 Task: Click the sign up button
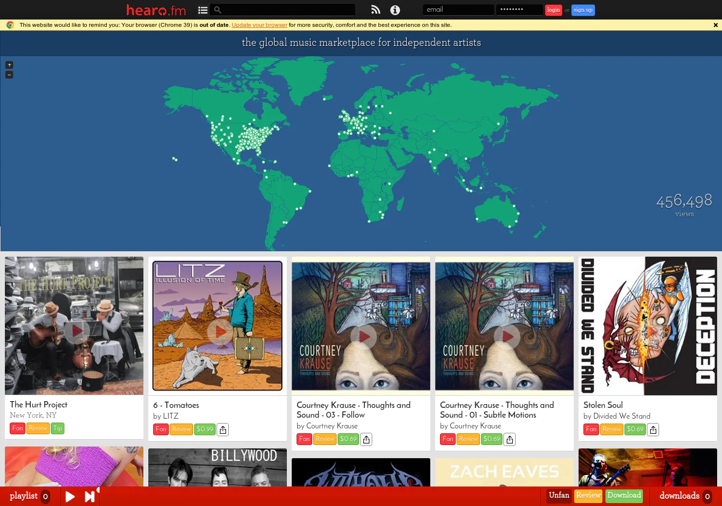pyautogui.click(x=583, y=10)
